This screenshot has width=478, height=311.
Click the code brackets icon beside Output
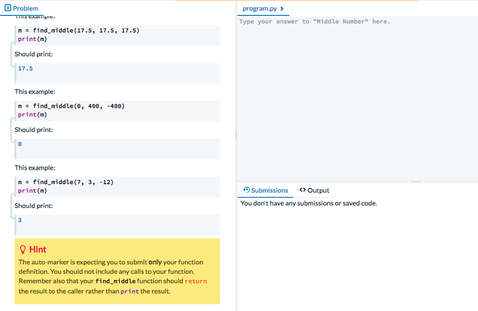pos(302,190)
